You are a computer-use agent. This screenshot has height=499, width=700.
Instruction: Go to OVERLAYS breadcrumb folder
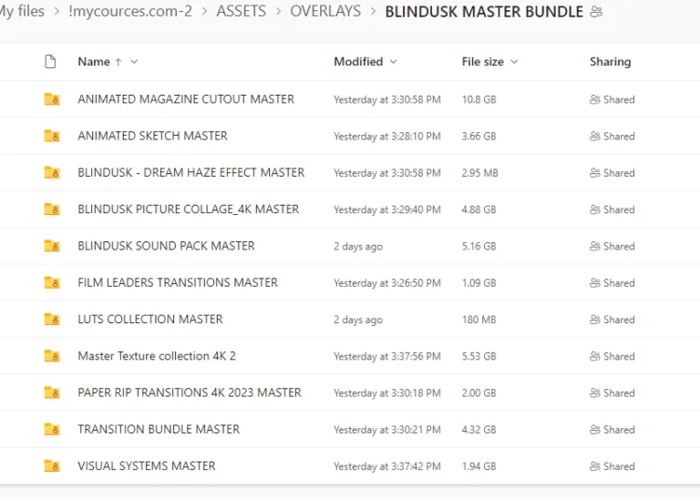click(324, 12)
